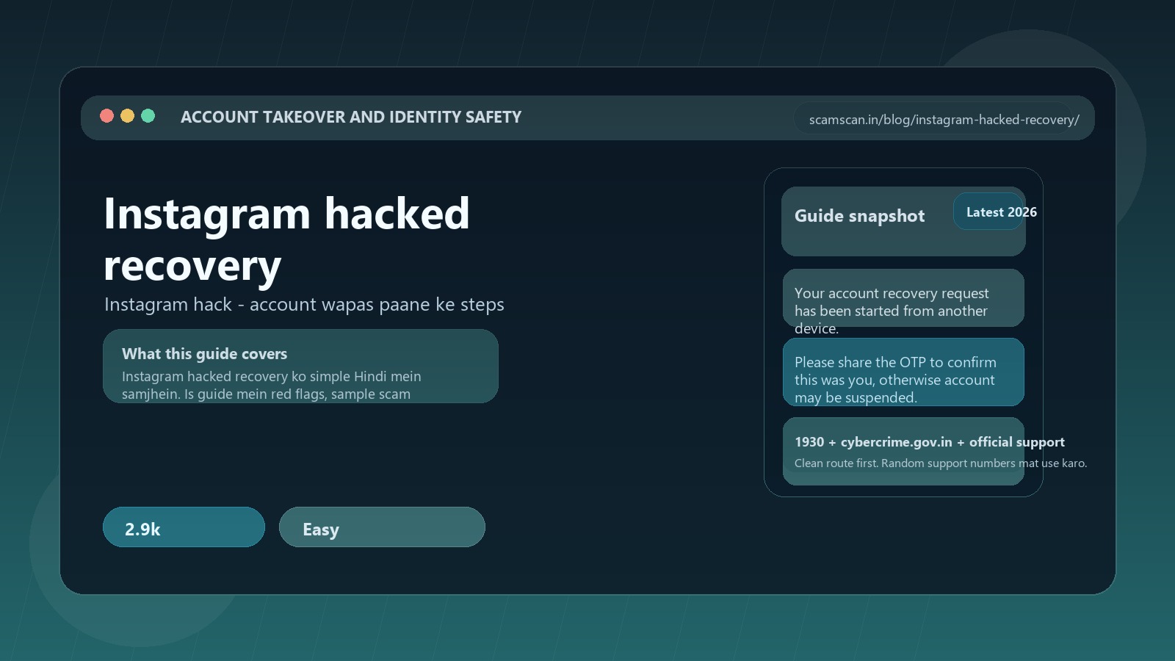Click the yellow window dot
The image size is (1175, 661).
(x=127, y=116)
